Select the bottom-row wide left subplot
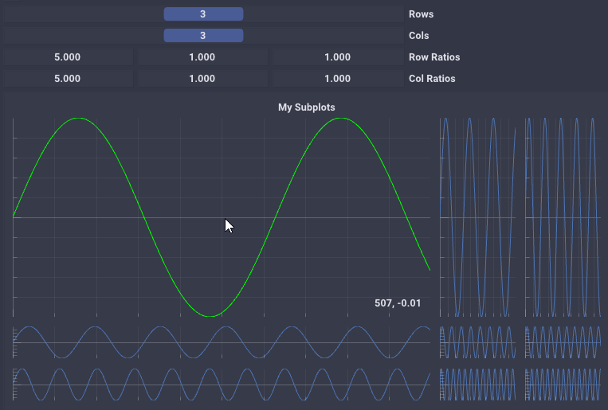This screenshot has width=608, height=410. (222, 385)
